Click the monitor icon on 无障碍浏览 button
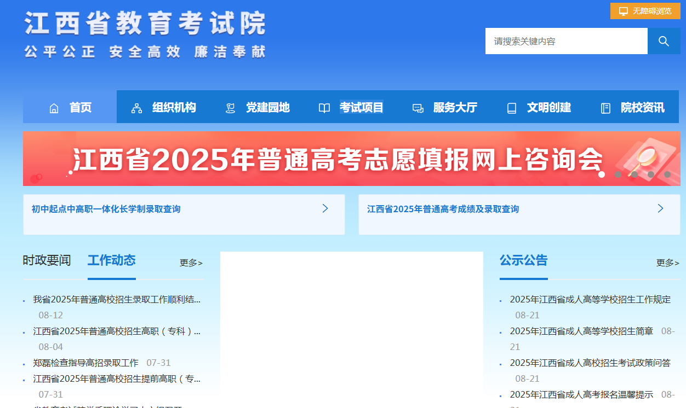Image resolution: width=686 pixels, height=408 pixels. (622, 10)
